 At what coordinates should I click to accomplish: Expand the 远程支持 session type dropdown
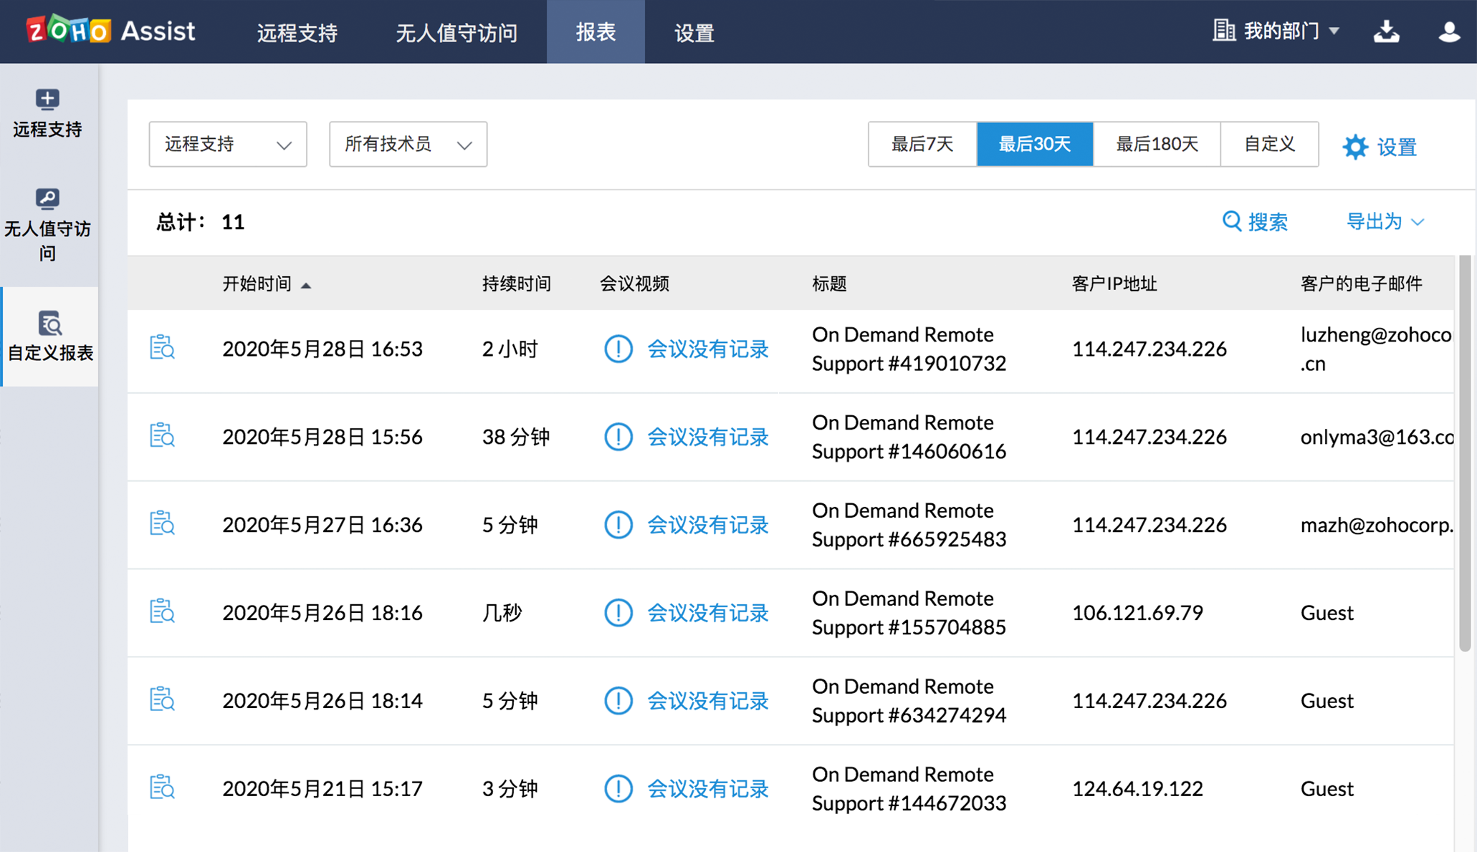(x=227, y=144)
